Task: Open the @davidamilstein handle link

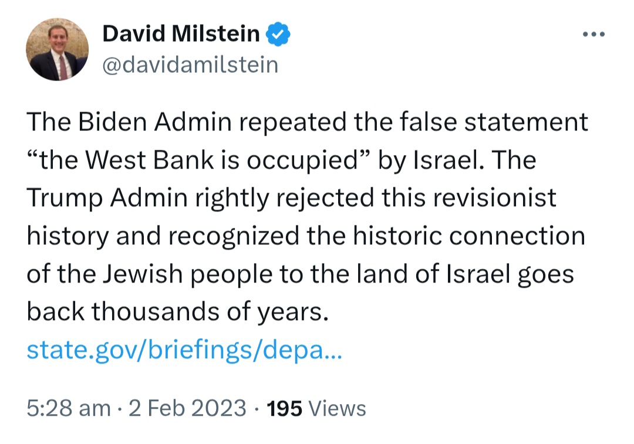Action: [x=190, y=65]
